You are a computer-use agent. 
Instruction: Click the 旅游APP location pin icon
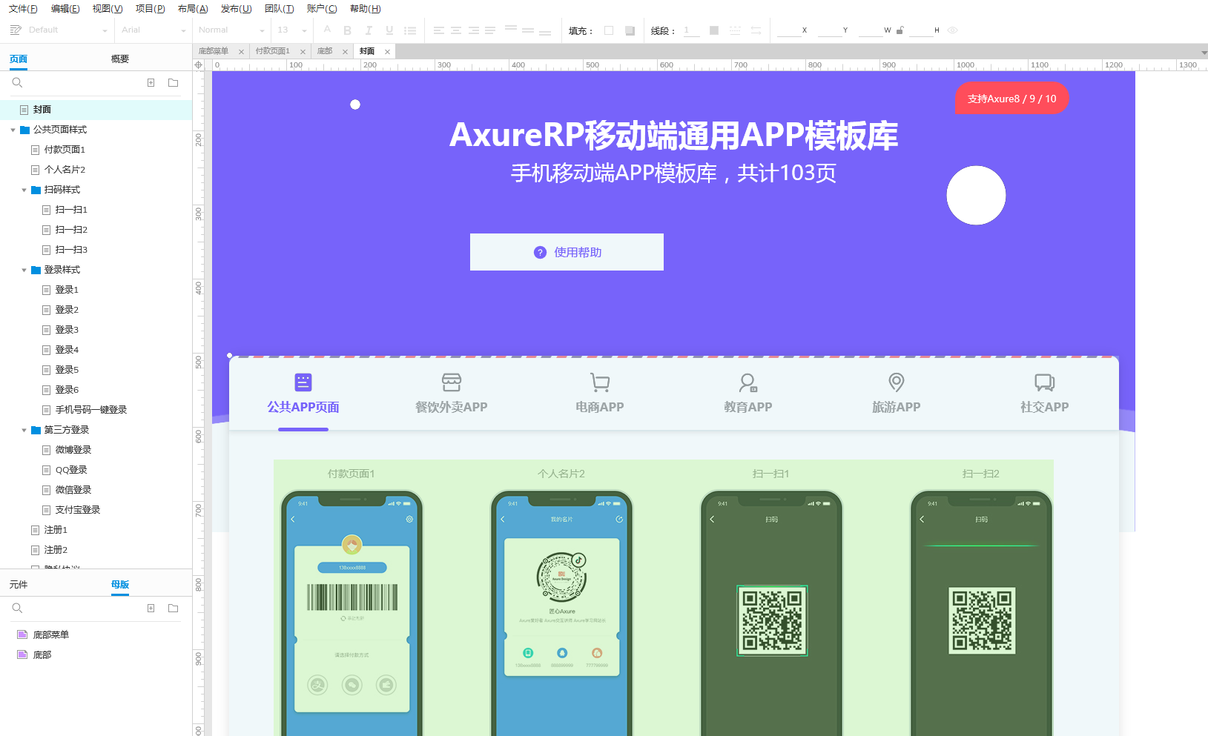[896, 382]
